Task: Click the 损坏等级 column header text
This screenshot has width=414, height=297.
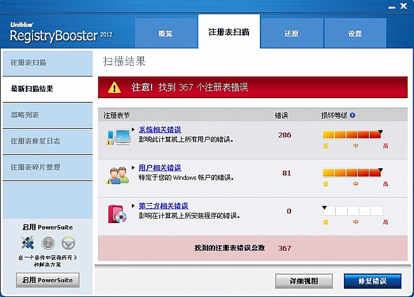Action: click(x=334, y=115)
